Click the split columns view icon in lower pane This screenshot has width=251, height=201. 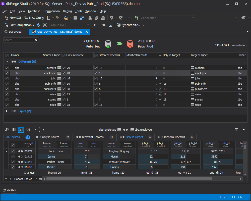click(14, 129)
